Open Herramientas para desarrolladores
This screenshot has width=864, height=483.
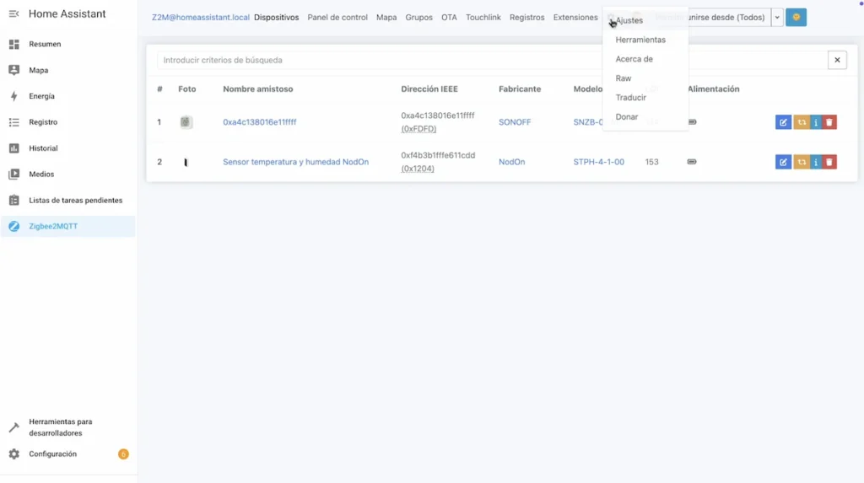(61, 427)
